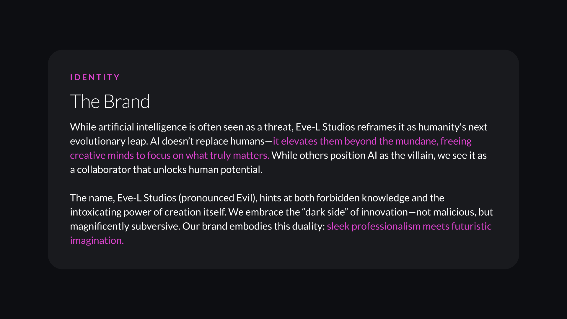Screen dimensions: 567x319
Task: Click the phrase "Our brand embodies this duality"
Action: (253, 226)
